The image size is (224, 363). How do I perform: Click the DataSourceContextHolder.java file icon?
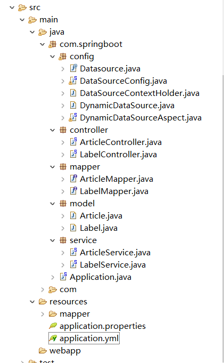[x=73, y=93]
